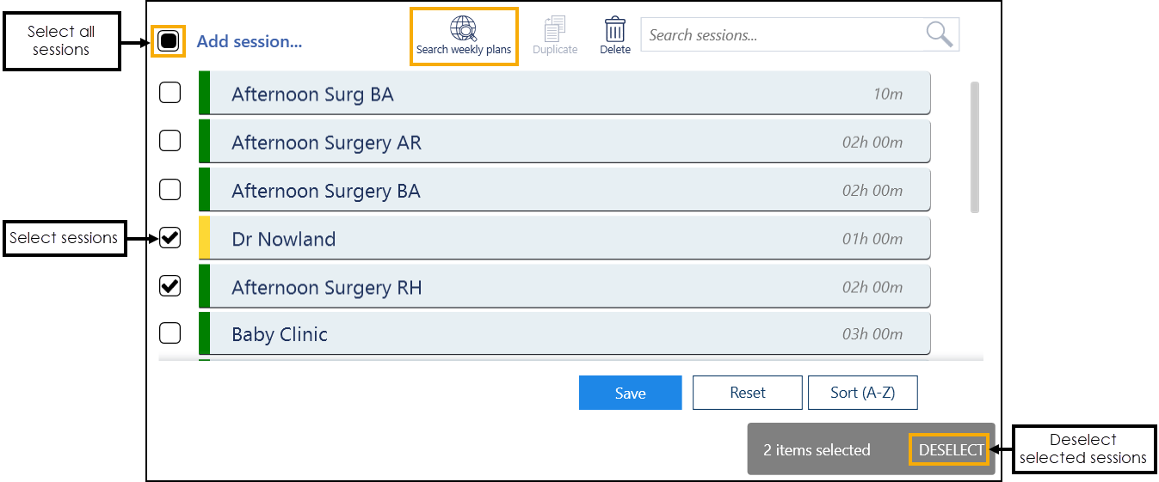
Task: Click the Delete trash can icon
Action: click(x=614, y=30)
